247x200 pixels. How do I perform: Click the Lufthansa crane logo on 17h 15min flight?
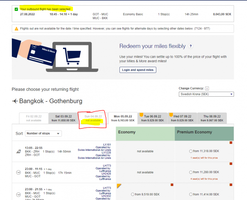(19, 173)
